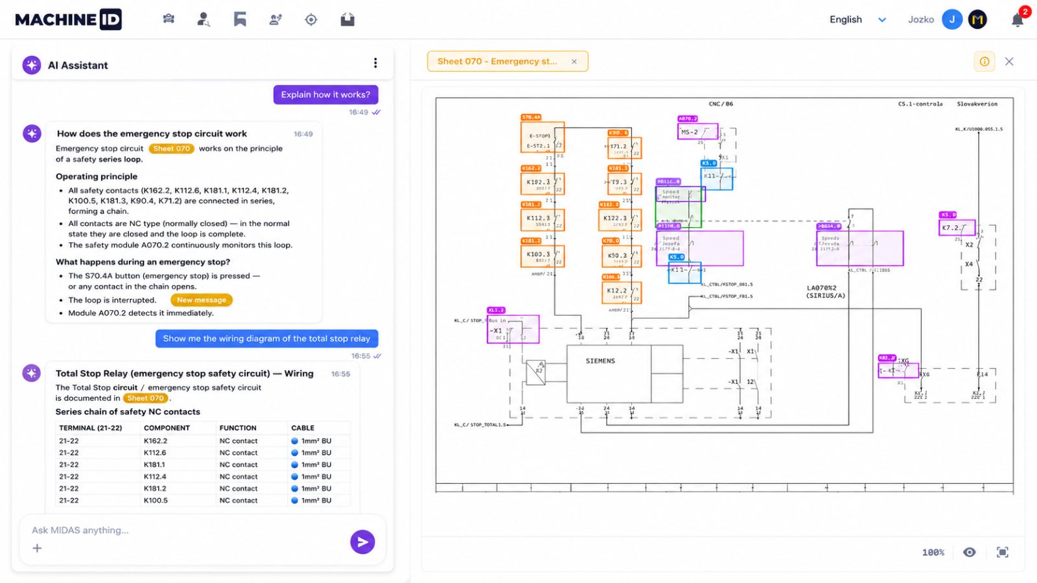Toggle the eye visibility icon in viewer footer
Viewport: 1037px width, 583px height.
[969, 552]
